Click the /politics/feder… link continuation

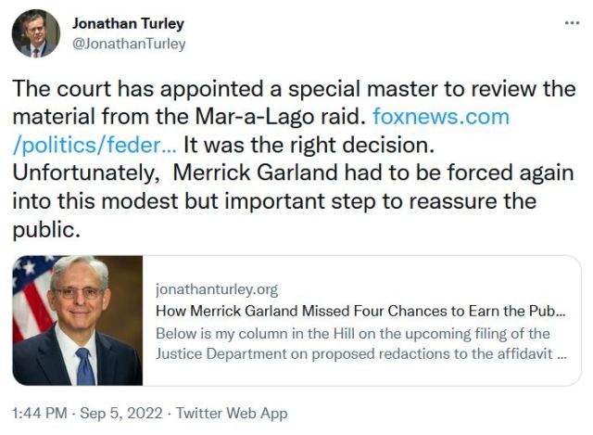point(92,145)
